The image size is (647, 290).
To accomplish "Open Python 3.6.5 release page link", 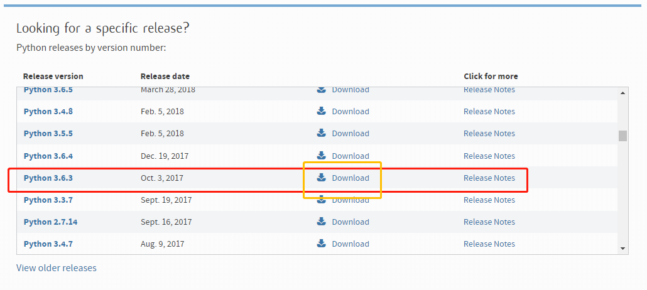I will (x=48, y=90).
